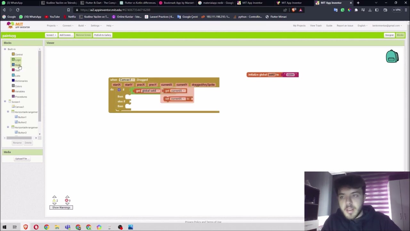Click the Windows Start button
The height and width of the screenshot is (231, 410).
pos(4,227)
